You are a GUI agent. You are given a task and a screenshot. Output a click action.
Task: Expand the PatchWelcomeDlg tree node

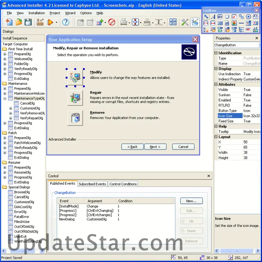(x=5, y=143)
